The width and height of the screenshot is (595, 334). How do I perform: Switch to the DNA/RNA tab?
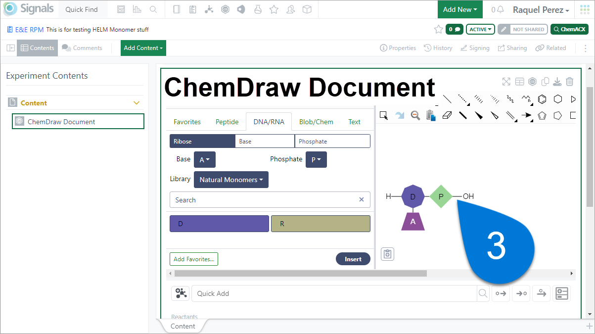269,122
